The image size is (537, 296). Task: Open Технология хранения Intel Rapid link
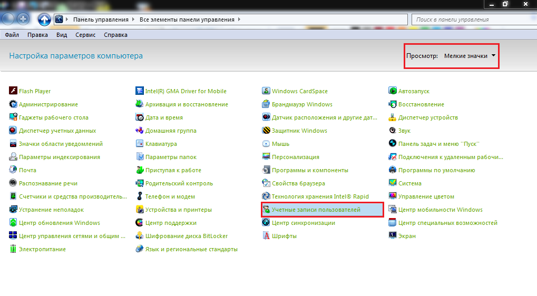click(x=320, y=196)
